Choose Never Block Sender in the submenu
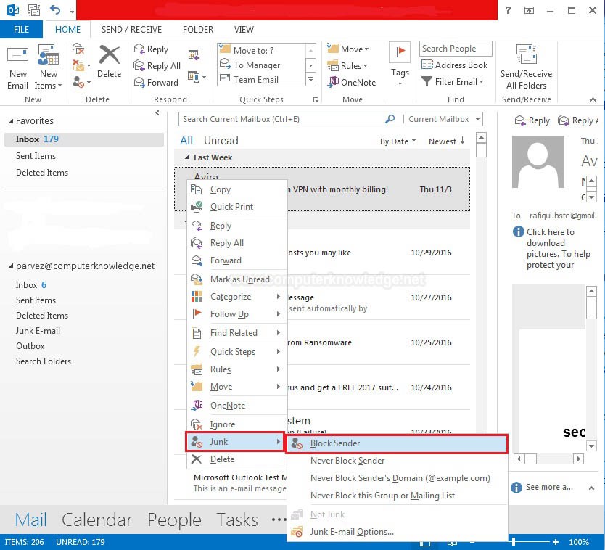Screen dimensions: 605x550 point(397,461)
